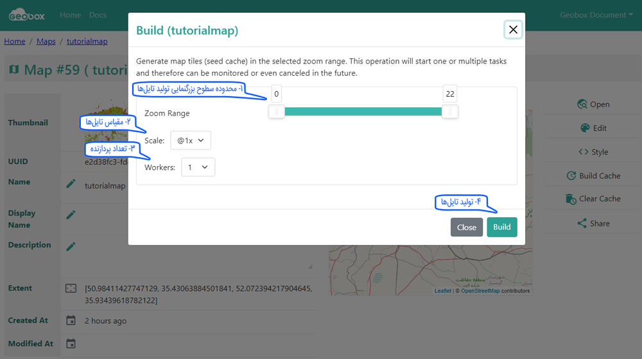Click the Geobox logo in the navbar
Screen dimensions: 642x359
26,15
